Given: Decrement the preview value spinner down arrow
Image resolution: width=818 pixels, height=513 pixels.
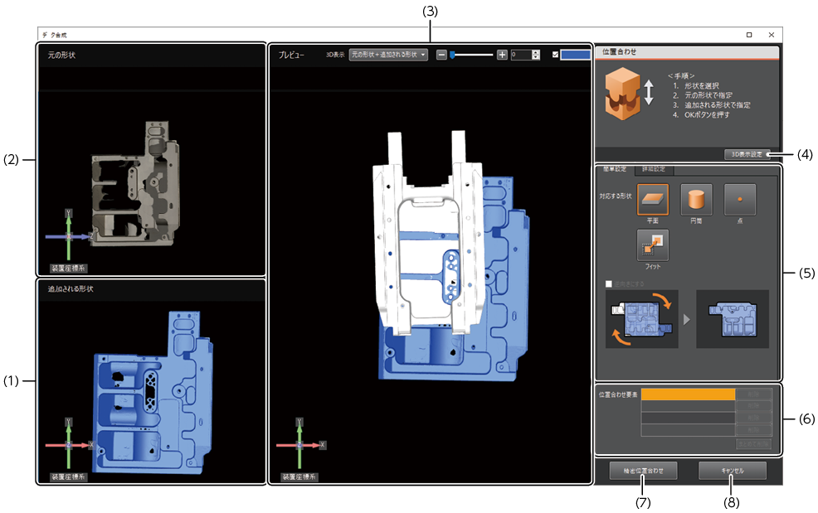Looking at the screenshot, I should pos(536,58).
